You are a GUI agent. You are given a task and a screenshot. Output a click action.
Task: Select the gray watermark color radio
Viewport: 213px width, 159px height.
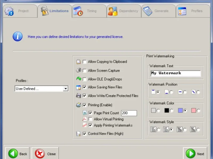pos(158,111)
